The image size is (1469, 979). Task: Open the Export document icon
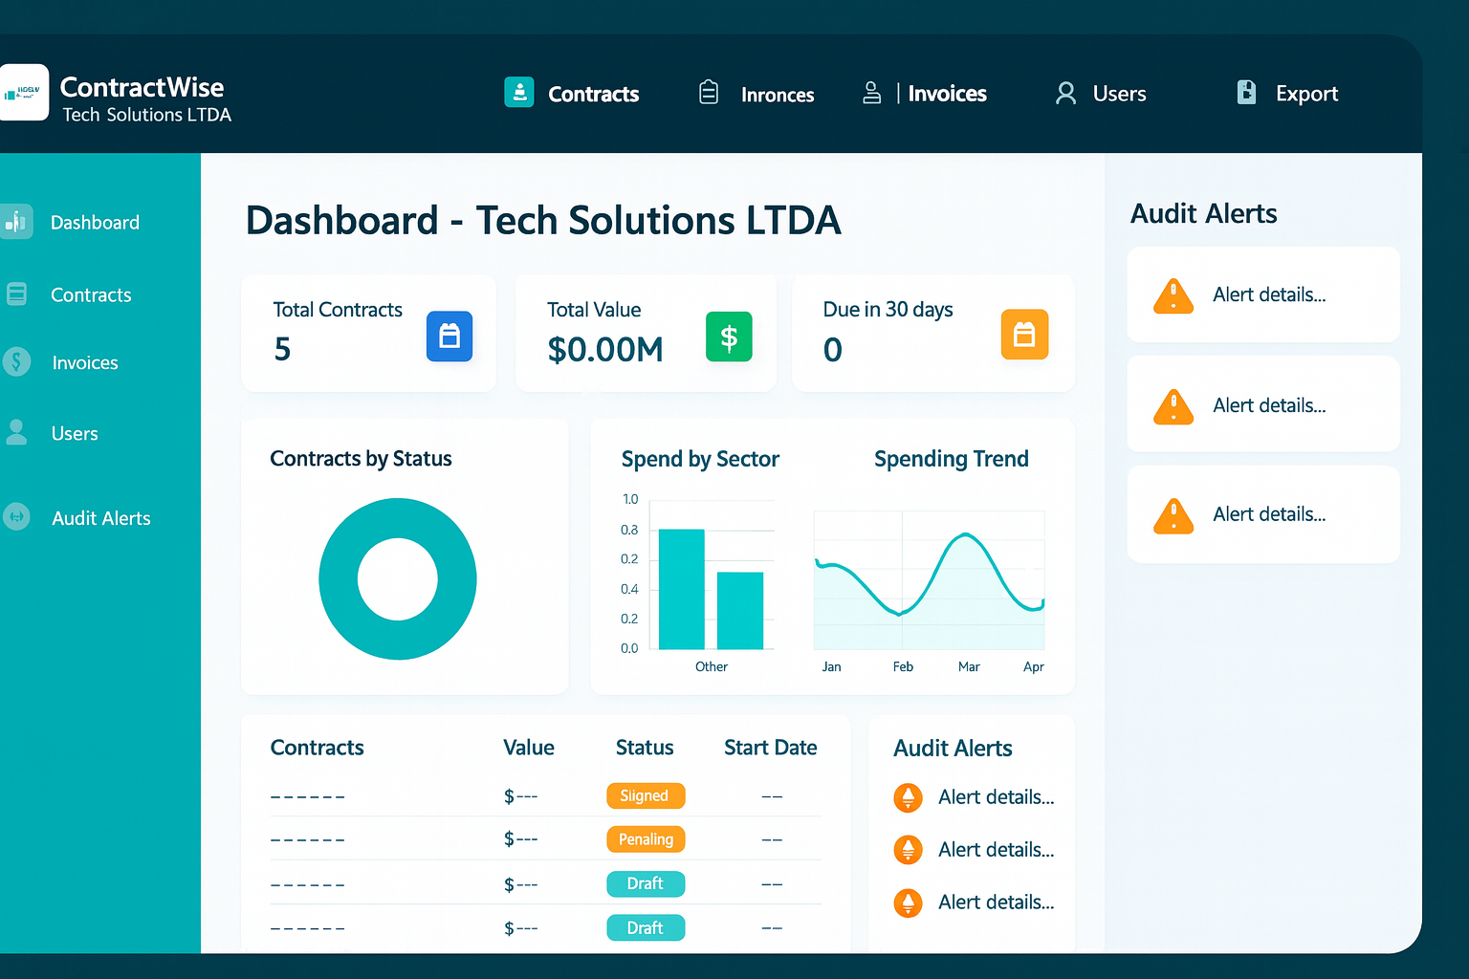(1245, 92)
